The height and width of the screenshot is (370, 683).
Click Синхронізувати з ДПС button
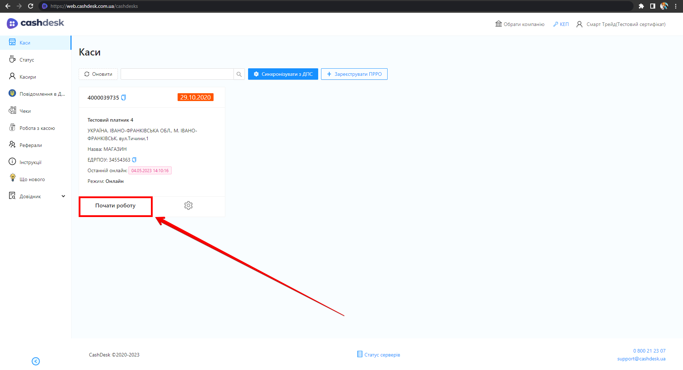(x=283, y=74)
